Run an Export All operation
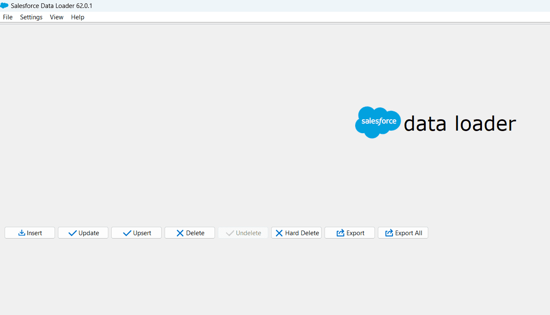This screenshot has width=550, height=315. click(x=403, y=233)
